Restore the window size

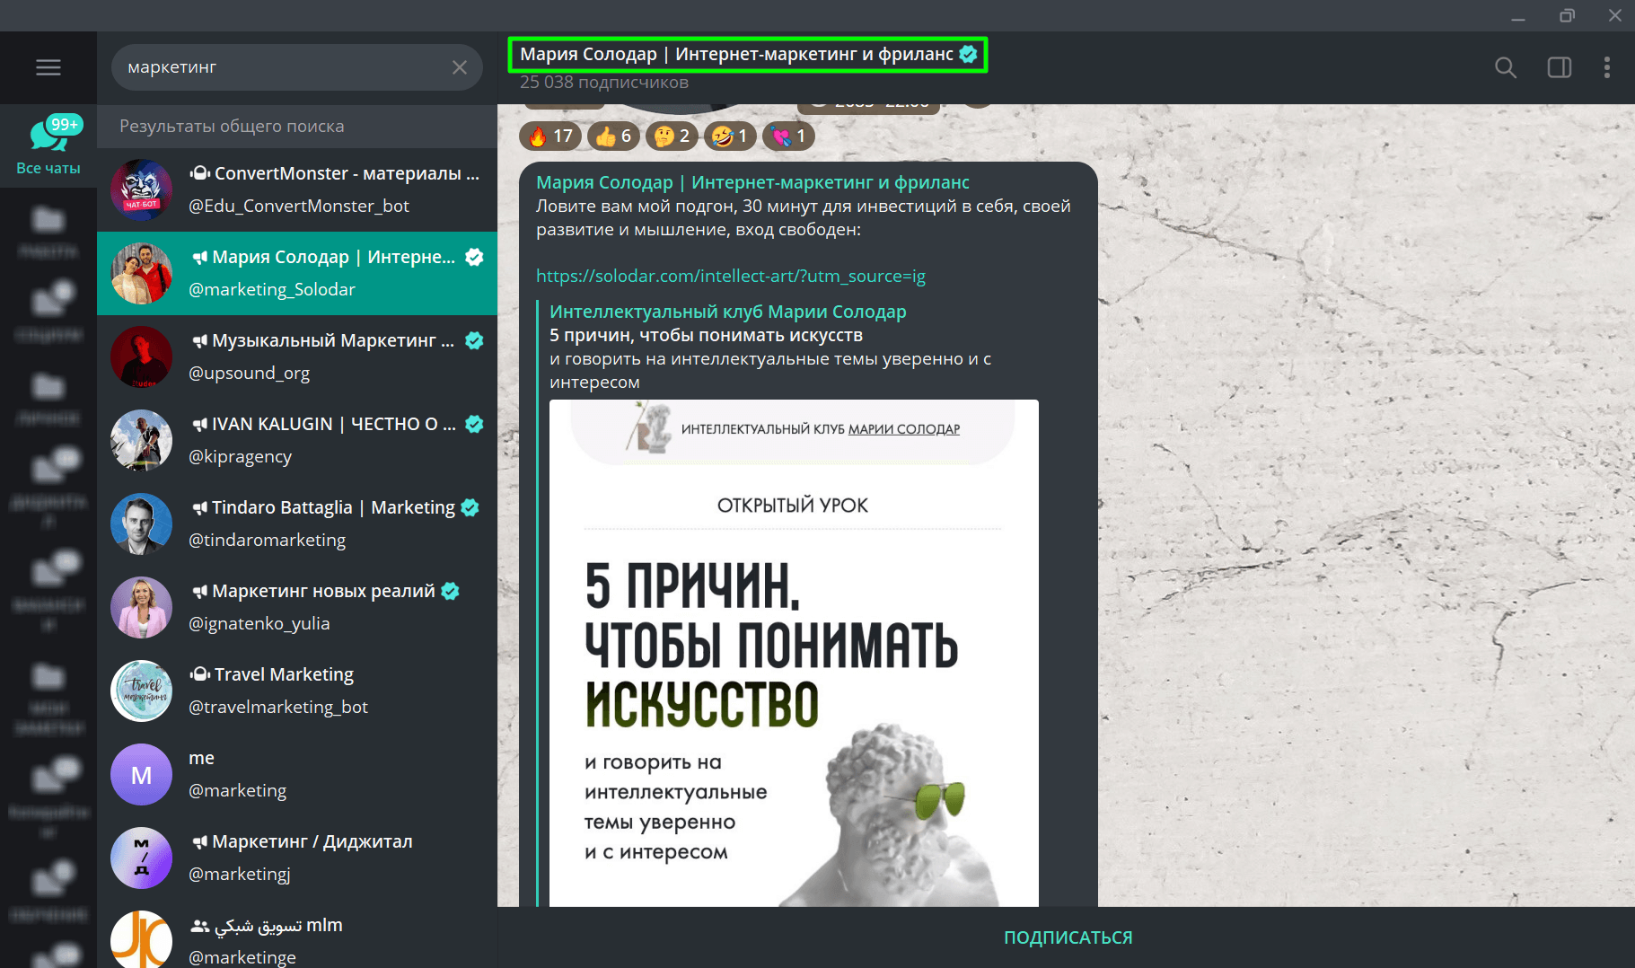tap(1567, 15)
